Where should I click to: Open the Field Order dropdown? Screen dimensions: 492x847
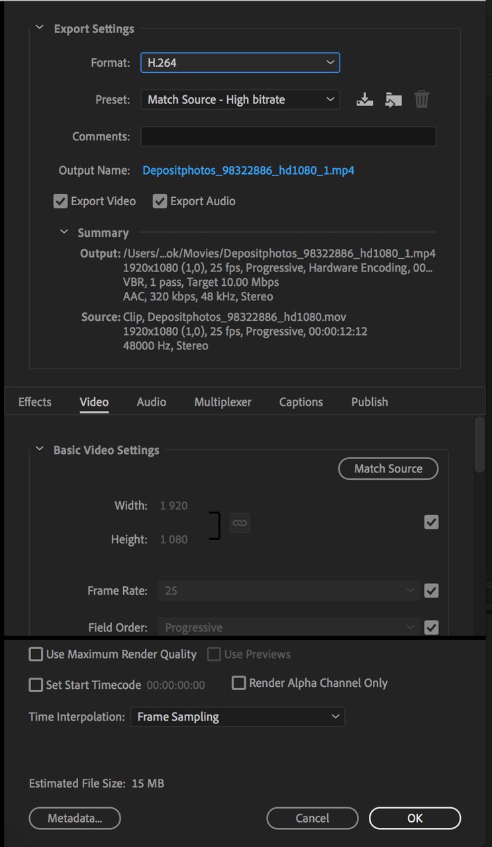point(289,627)
